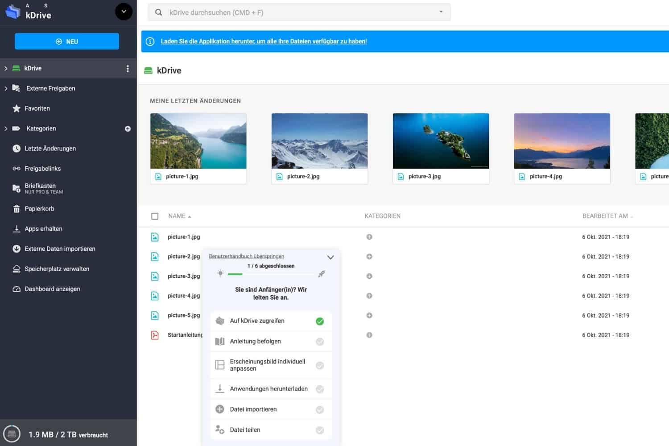Collapse the onboarding guide panel chevron
The height and width of the screenshot is (446, 669).
click(x=330, y=257)
